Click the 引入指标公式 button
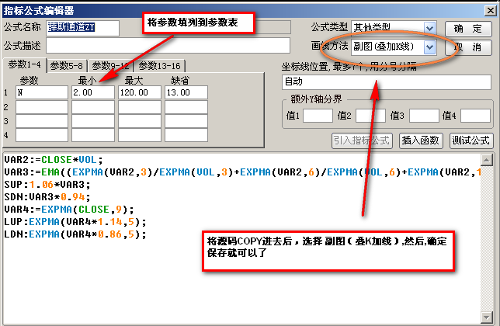The height and width of the screenshot is (326, 500). click(362, 140)
